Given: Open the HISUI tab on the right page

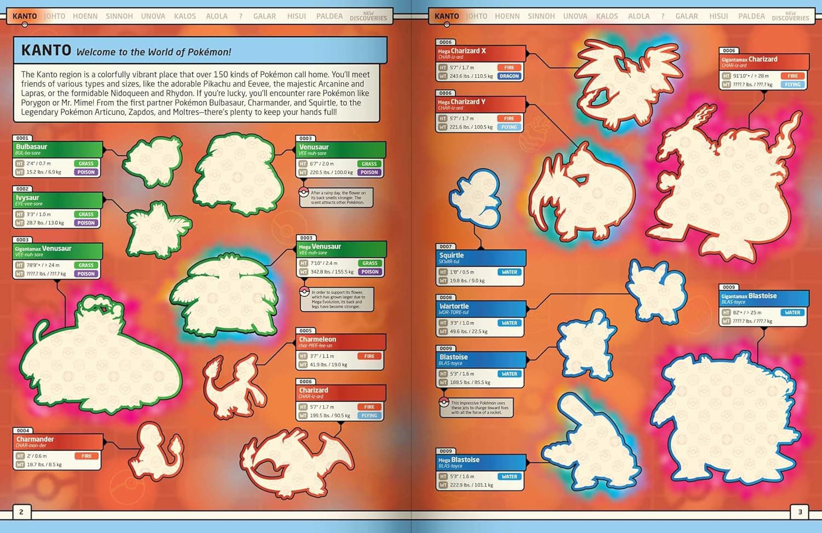Looking at the screenshot, I should click(718, 16).
